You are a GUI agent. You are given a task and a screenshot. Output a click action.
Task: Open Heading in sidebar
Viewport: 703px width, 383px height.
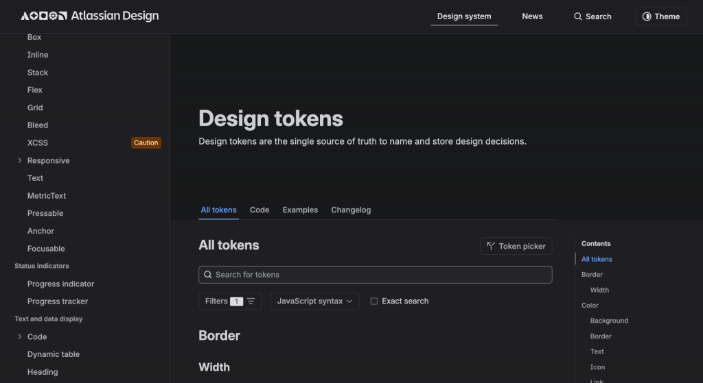43,372
